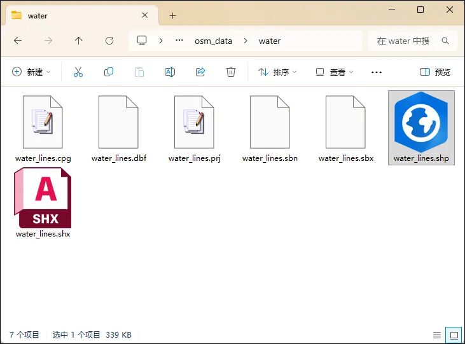Navigate up one folder level
465x344 pixels.
(79, 41)
